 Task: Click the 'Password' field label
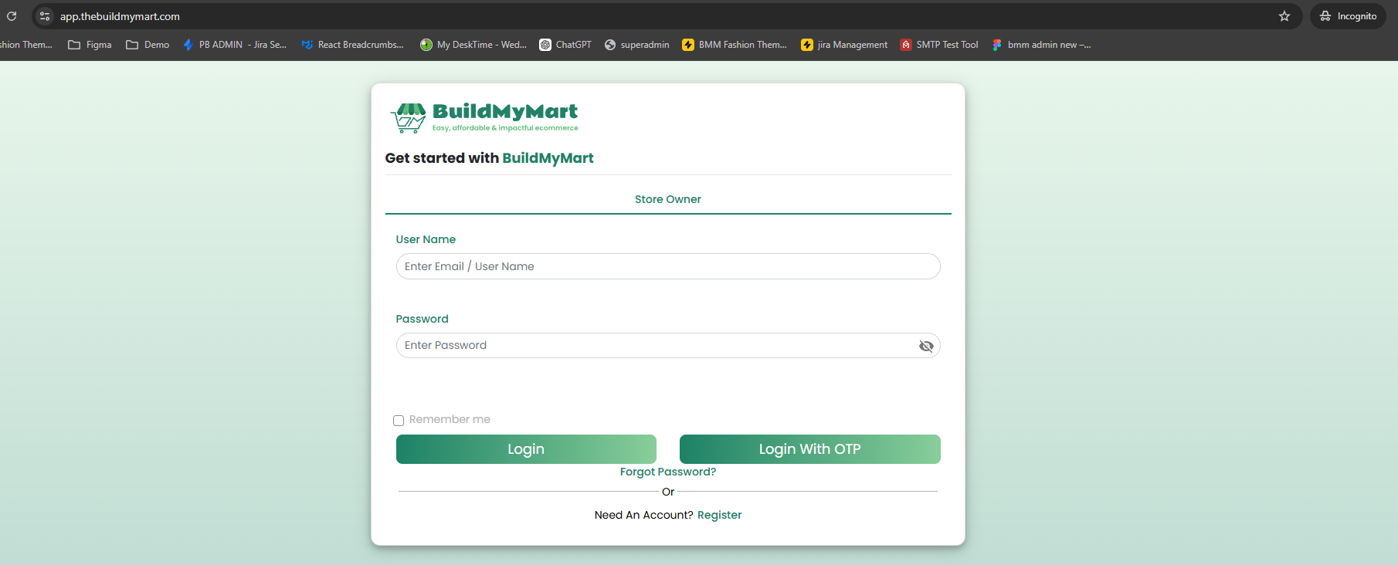point(422,319)
